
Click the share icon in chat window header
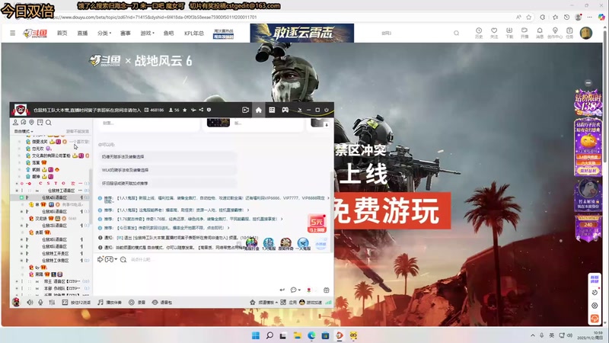[x=201, y=110]
